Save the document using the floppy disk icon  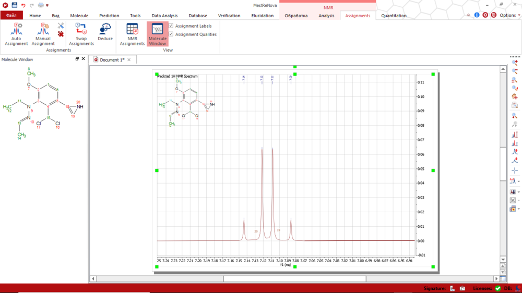click(15, 5)
